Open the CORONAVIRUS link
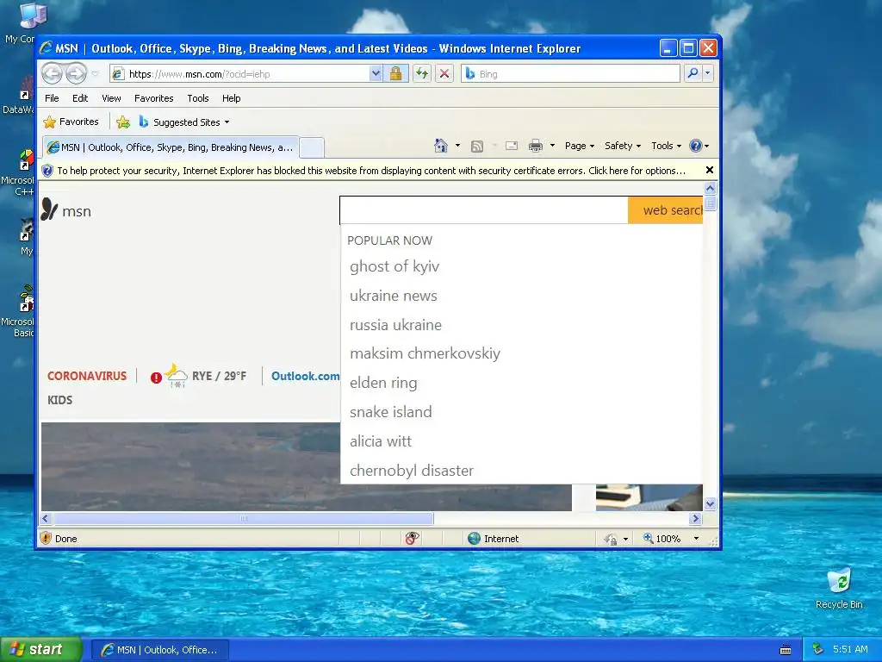 [87, 376]
